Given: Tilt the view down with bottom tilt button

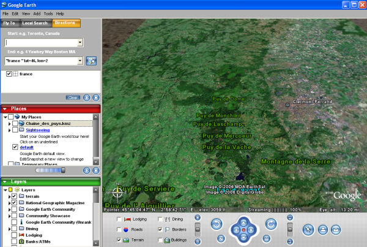Looking at the screenshot, I should click(290, 241).
